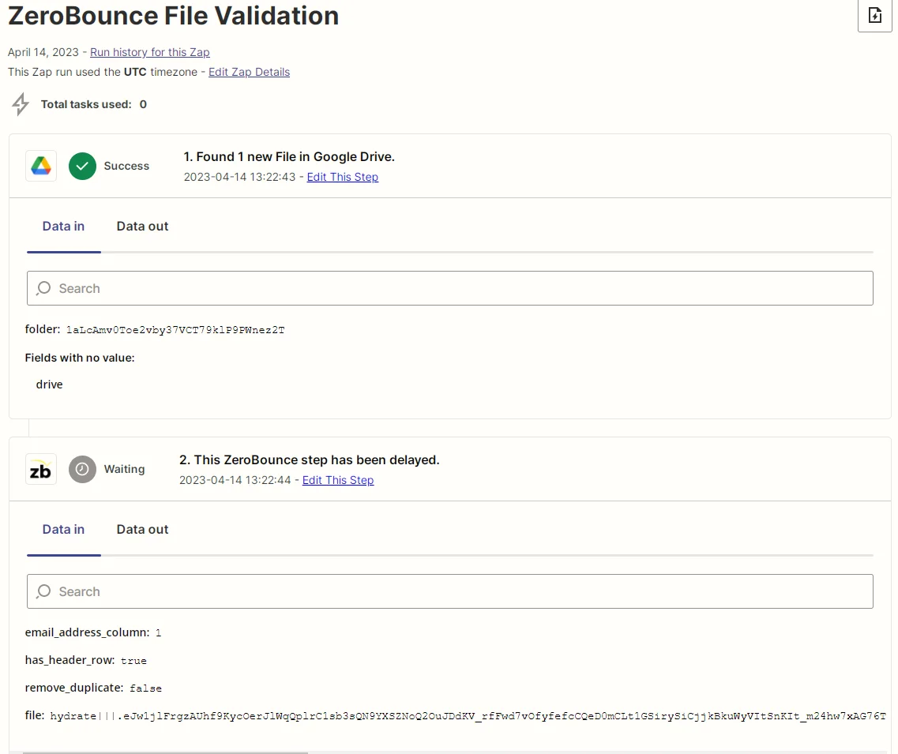Image resolution: width=898 pixels, height=754 pixels.
Task: Click the Waiting clock status icon
Action: 82,469
